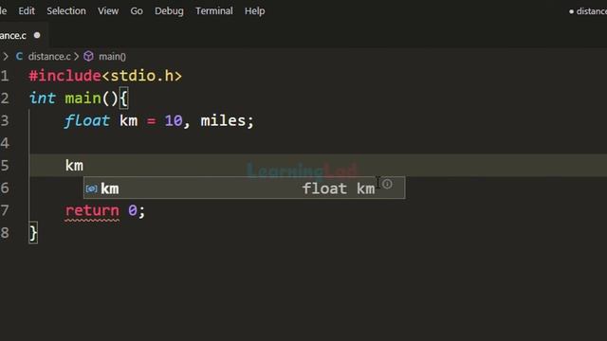Click 'float' keyword on line 3
Viewport: 607px width, 341px height.
[x=86, y=120]
